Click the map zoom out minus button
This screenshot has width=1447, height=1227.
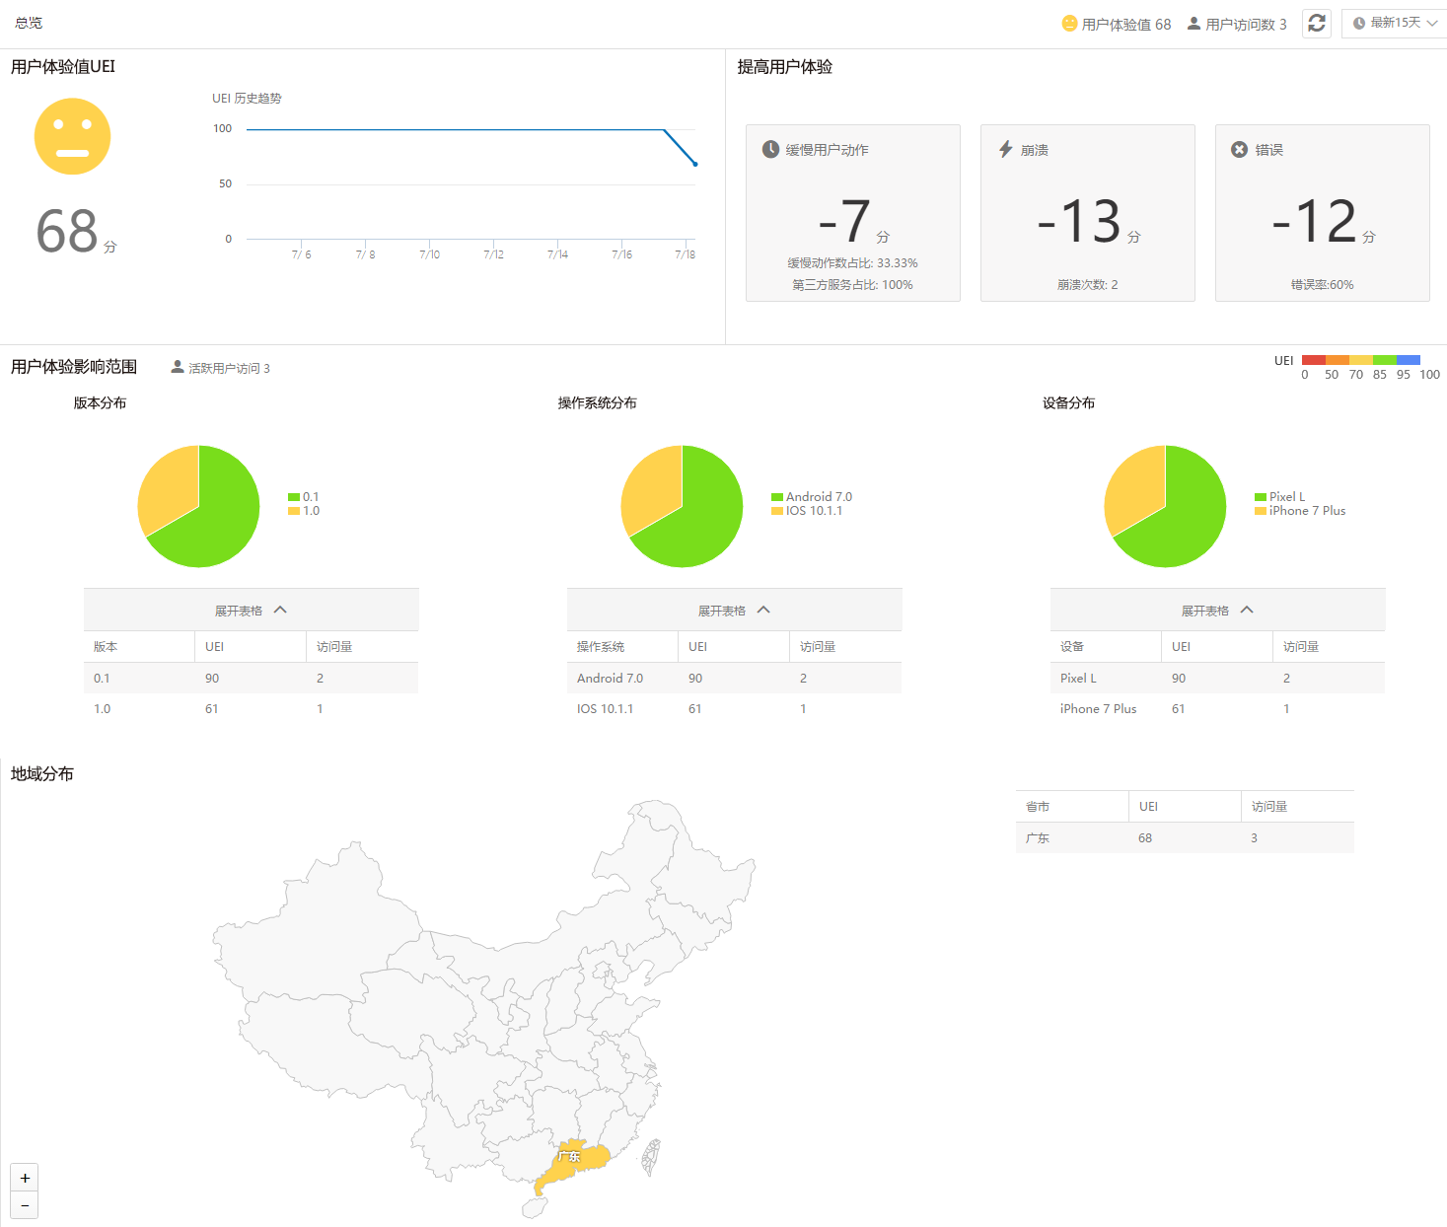tap(25, 1205)
